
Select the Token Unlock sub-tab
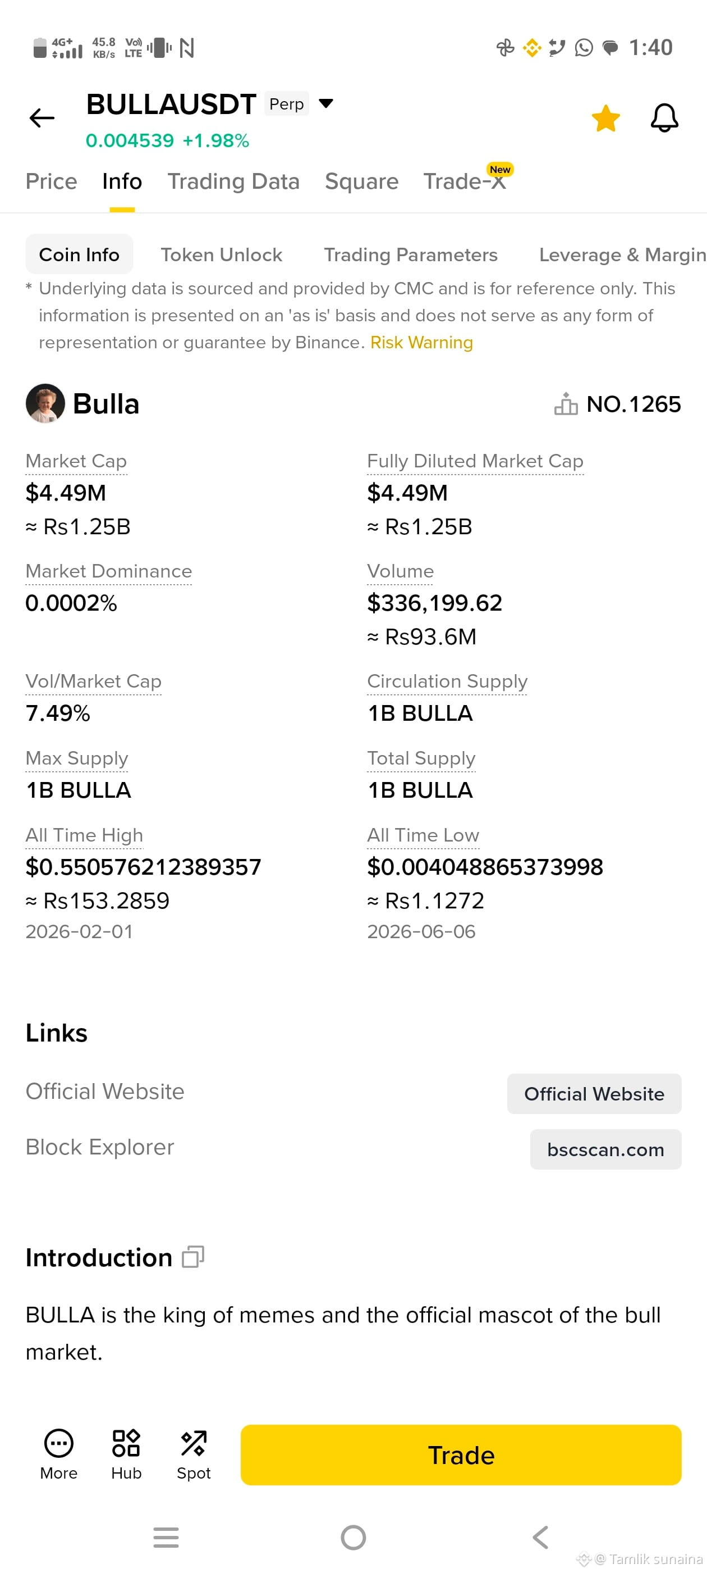tap(222, 254)
